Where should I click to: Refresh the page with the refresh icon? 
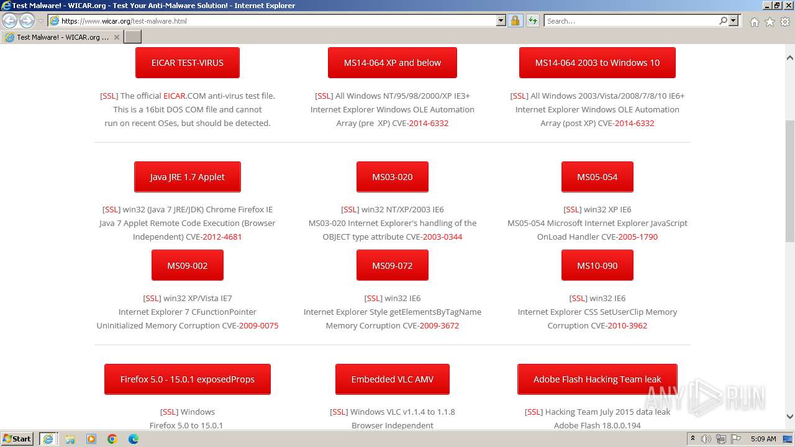click(x=532, y=20)
